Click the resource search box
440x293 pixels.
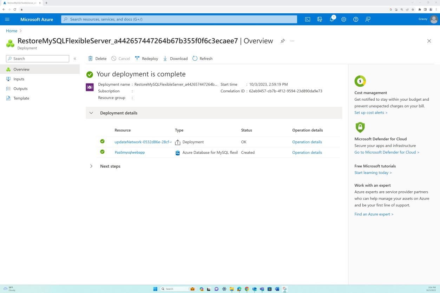(179, 19)
